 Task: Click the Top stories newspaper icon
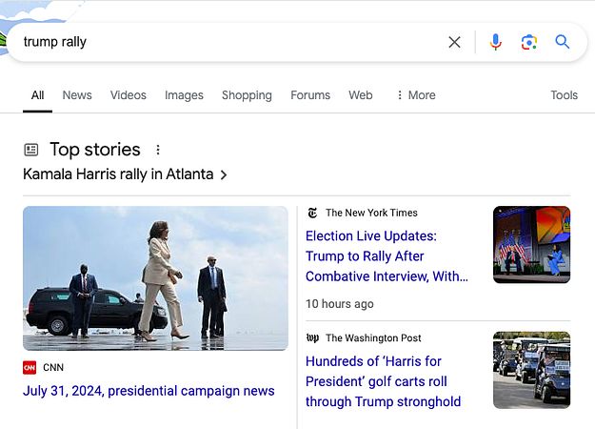pyautogui.click(x=31, y=150)
